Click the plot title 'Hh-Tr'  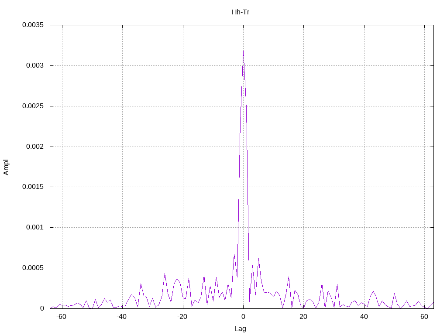(241, 12)
